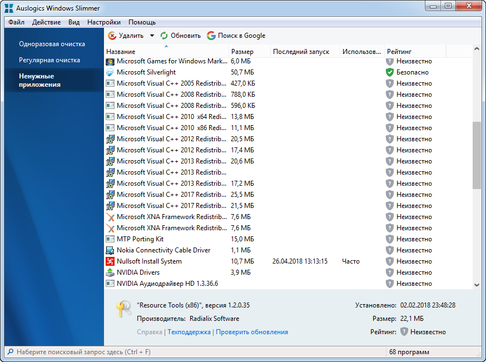Image resolution: width=486 pixels, height=362 pixels.
Task: Open the Проверить обновления link
Action: [252, 332]
